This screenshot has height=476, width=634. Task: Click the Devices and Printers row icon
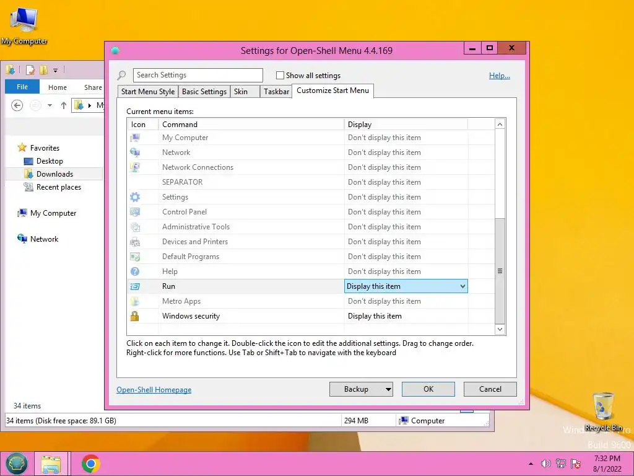point(135,242)
